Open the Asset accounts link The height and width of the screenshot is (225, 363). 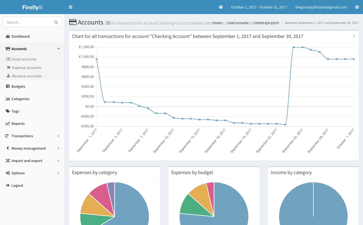pyautogui.click(x=24, y=59)
